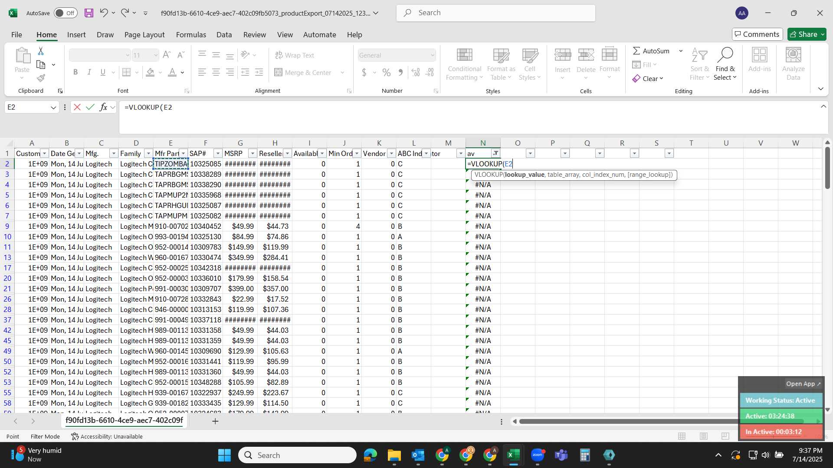Click the Copy icon in Clipboard group

click(x=41, y=65)
